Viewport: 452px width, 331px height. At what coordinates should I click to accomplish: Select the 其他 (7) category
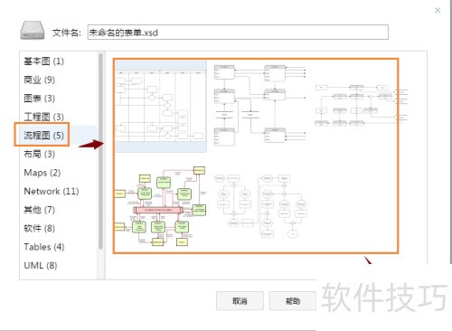click(39, 210)
